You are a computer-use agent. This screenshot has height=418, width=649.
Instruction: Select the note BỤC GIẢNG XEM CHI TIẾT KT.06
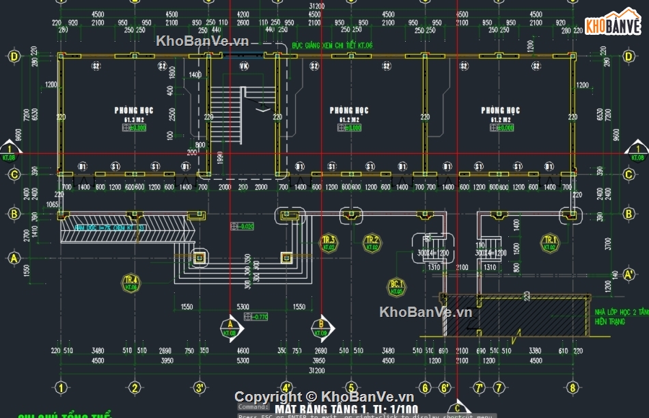click(332, 45)
